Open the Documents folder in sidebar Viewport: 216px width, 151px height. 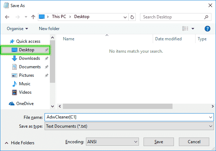pos(30,67)
